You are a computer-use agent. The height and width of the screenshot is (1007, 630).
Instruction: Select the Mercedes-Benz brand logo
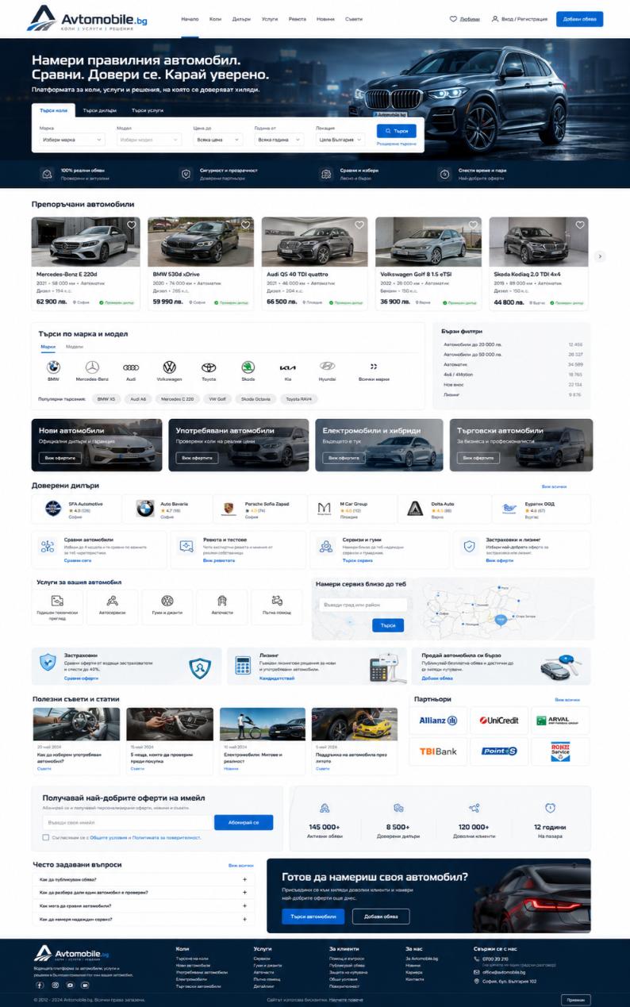point(92,367)
